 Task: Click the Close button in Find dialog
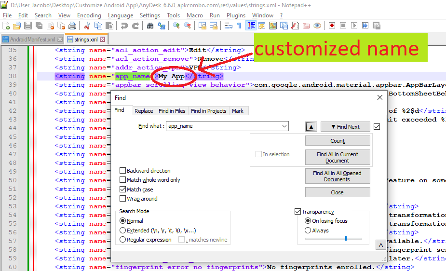pos(338,192)
